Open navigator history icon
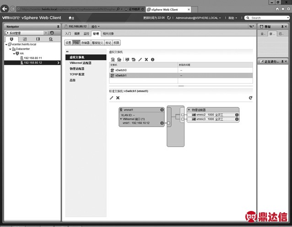The width and height of the screenshot is (292, 227). (52, 33)
